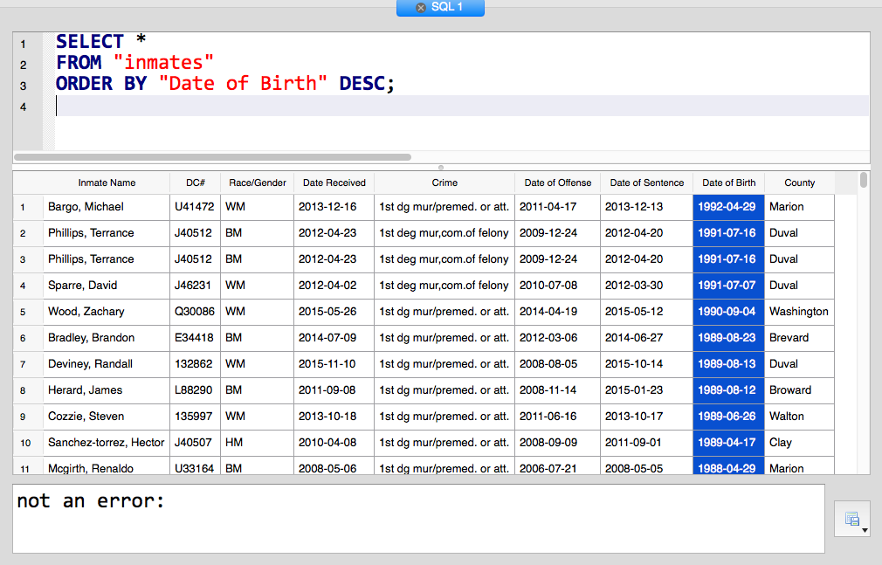Viewport: 882px width, 565px height.
Task: Select the 'Herard, James' name cell
Action: coord(107,390)
